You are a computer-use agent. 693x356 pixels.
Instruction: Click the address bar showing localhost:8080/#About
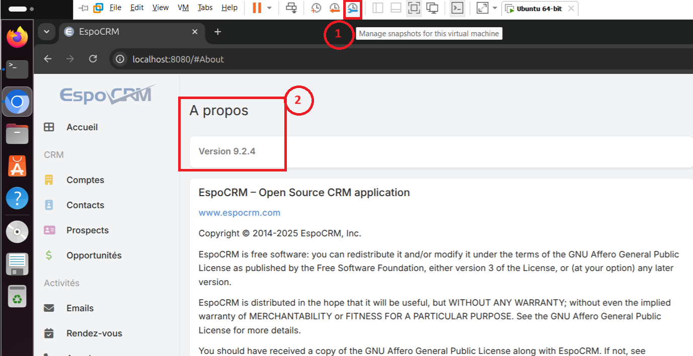pyautogui.click(x=178, y=59)
